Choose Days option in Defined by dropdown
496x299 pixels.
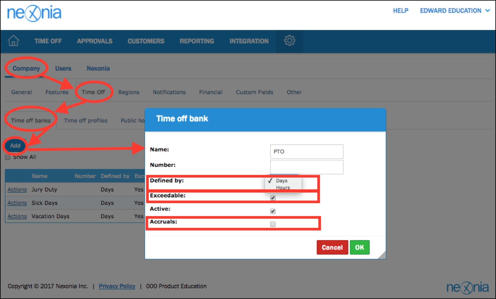coord(282,181)
